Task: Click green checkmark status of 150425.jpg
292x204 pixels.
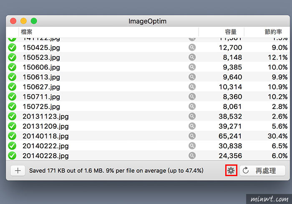Action: point(12,47)
